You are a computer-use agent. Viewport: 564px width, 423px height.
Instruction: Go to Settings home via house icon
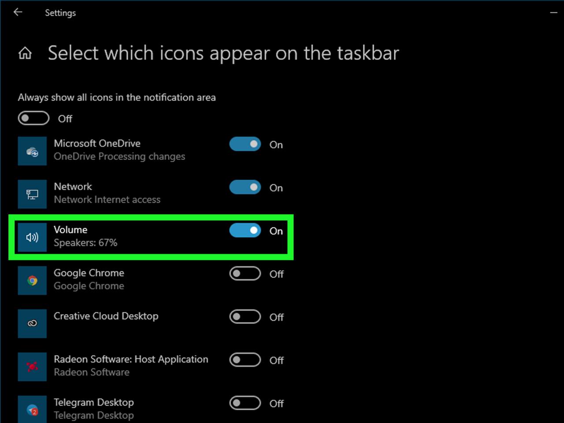(x=25, y=53)
